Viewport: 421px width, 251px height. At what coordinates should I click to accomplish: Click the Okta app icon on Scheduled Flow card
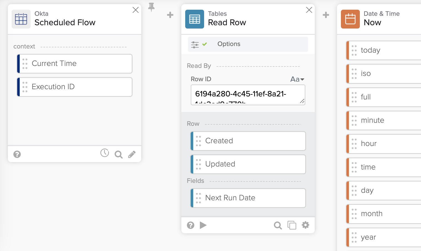(x=21, y=19)
